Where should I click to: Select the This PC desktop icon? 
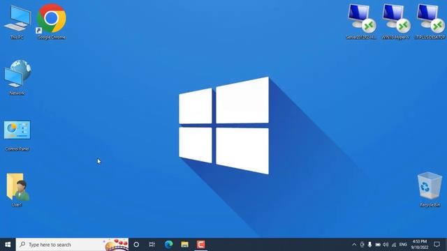coord(17,22)
